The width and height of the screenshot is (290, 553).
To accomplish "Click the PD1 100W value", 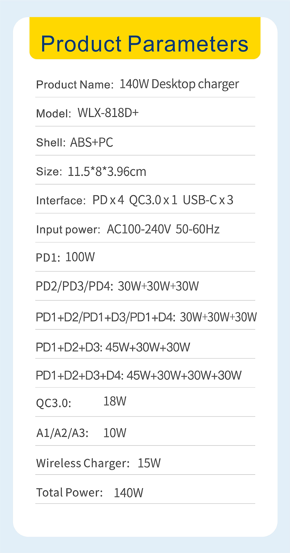I will click(80, 257).
